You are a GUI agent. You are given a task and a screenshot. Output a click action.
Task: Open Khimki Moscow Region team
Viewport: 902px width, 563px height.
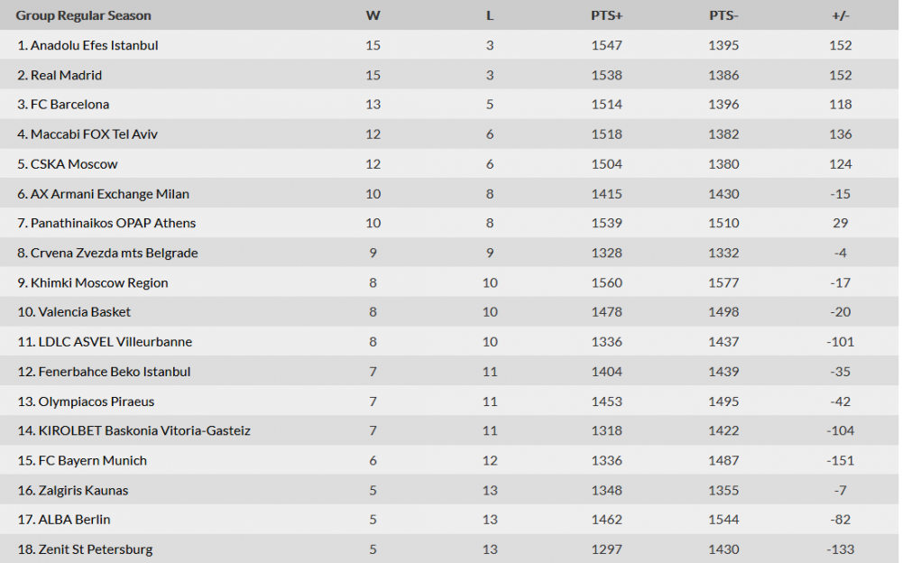(99, 282)
